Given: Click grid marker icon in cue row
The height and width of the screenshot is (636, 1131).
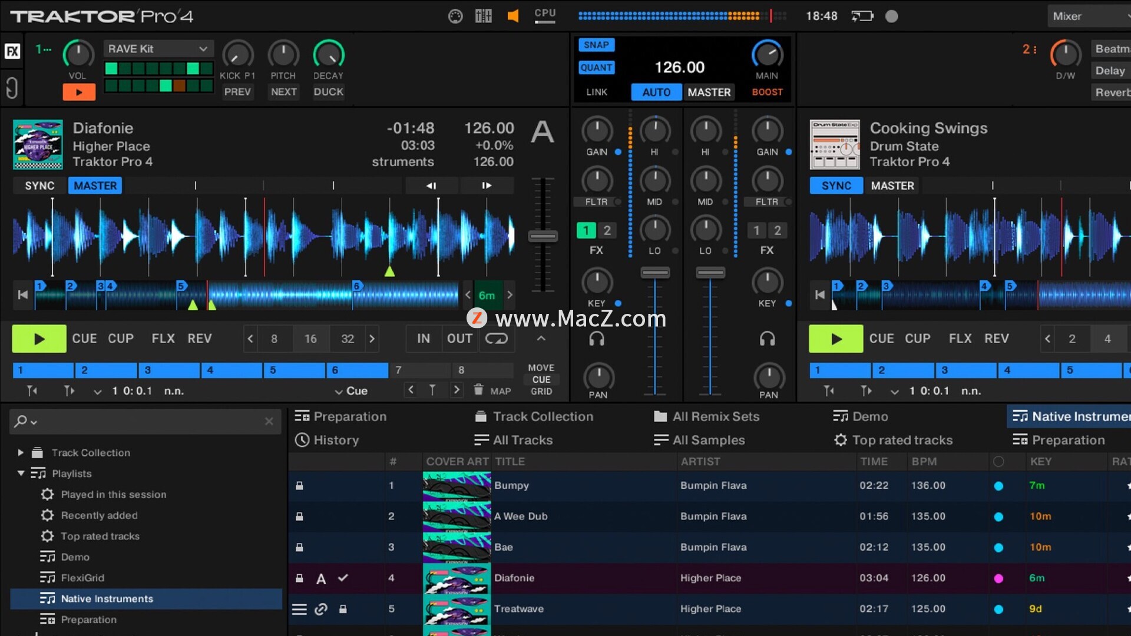Looking at the screenshot, I should (x=432, y=390).
